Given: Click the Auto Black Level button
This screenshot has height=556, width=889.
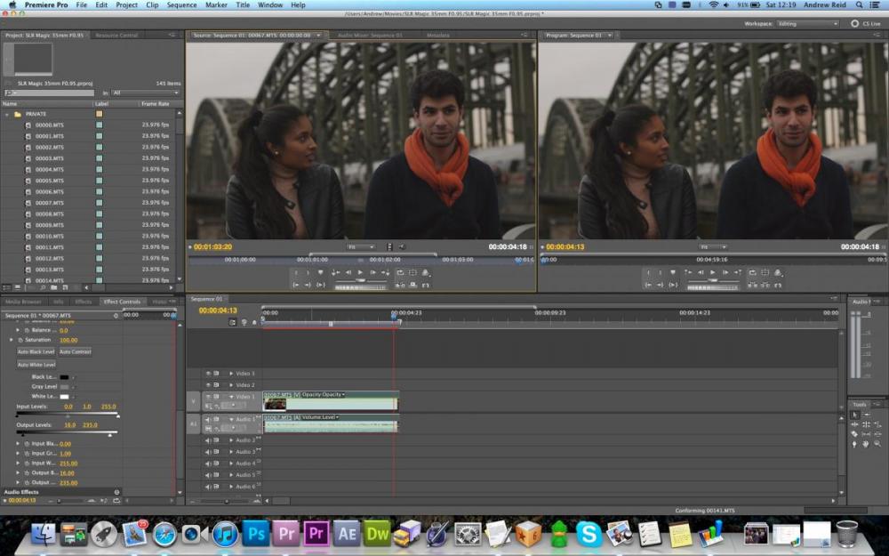Looking at the screenshot, I should tap(36, 351).
